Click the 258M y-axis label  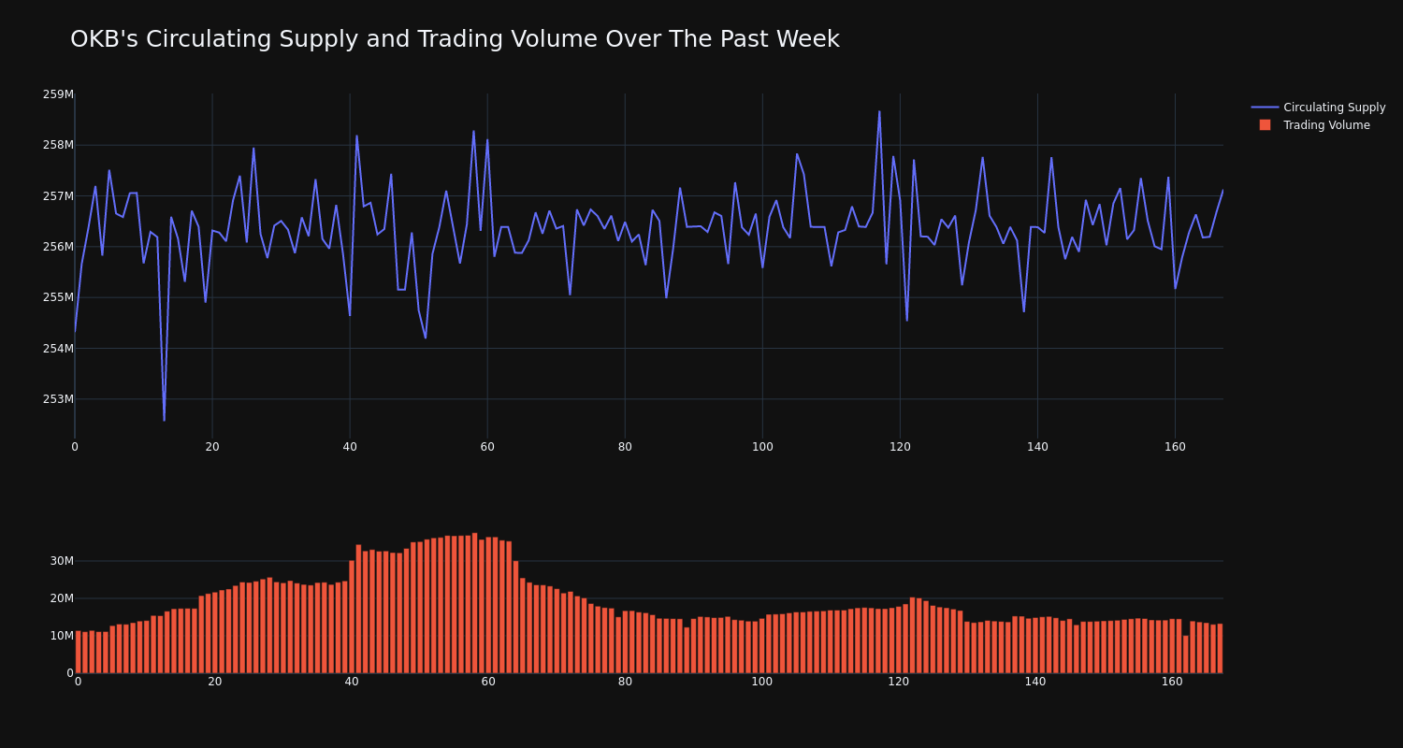pyautogui.click(x=58, y=145)
